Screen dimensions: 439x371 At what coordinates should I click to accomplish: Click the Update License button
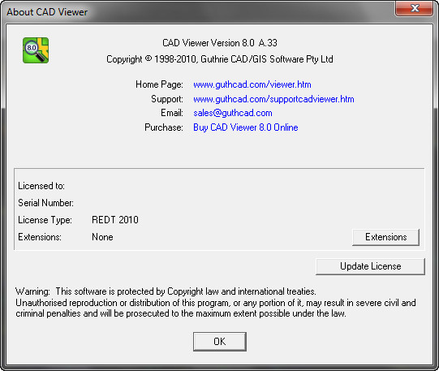[x=370, y=266]
